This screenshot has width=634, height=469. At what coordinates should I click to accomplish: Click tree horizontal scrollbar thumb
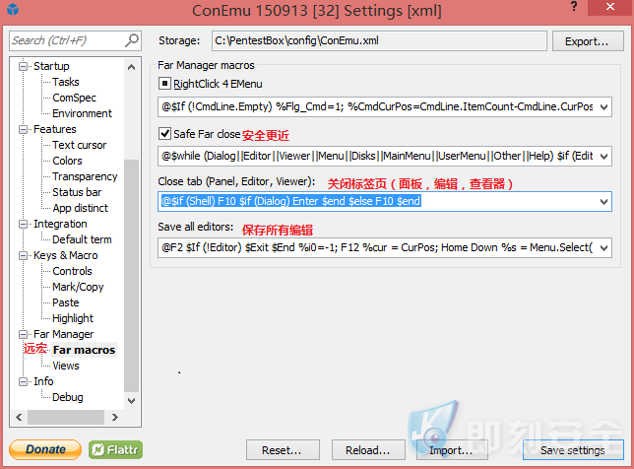[66, 417]
